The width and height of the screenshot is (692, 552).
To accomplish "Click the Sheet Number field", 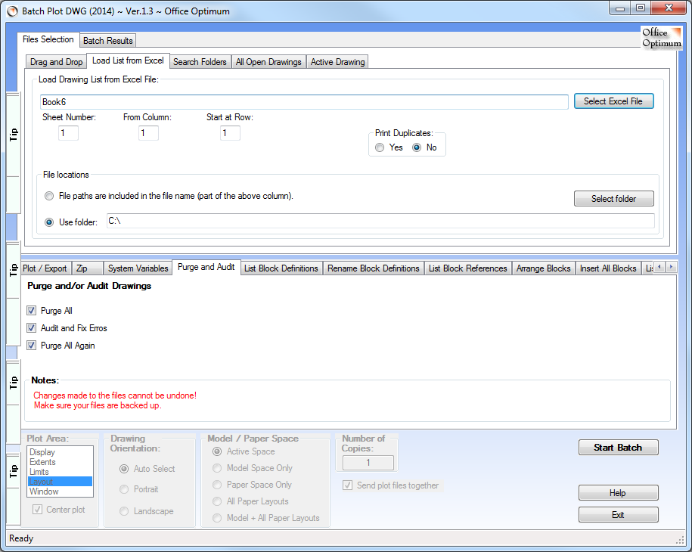I will click(x=68, y=133).
